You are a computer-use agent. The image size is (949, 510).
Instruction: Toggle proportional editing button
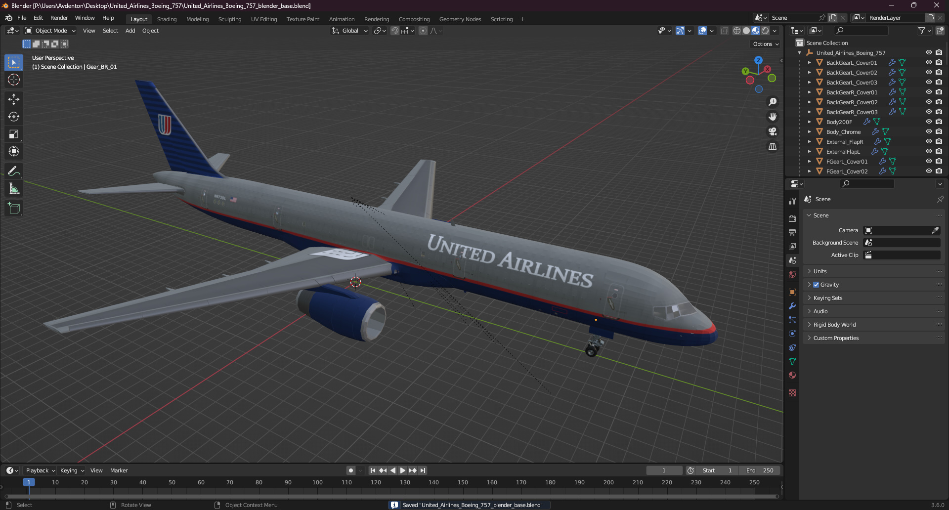(x=423, y=31)
